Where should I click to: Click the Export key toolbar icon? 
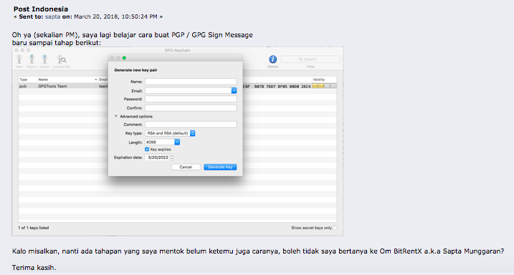tap(44, 59)
